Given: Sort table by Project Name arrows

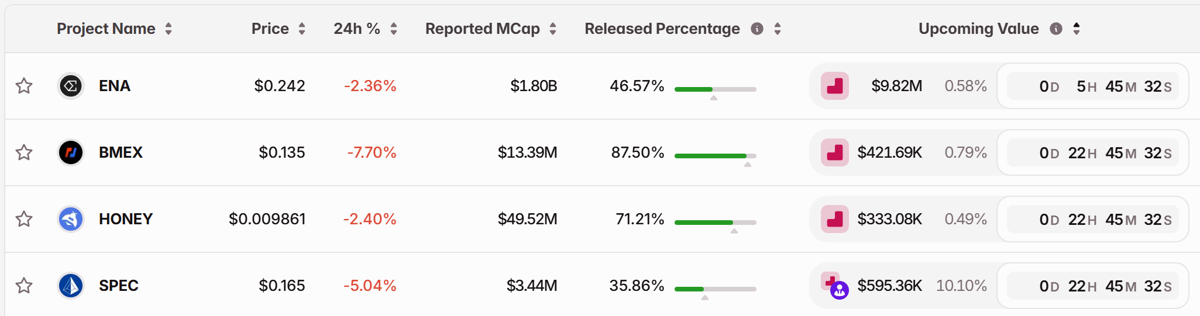Looking at the screenshot, I should (169, 29).
